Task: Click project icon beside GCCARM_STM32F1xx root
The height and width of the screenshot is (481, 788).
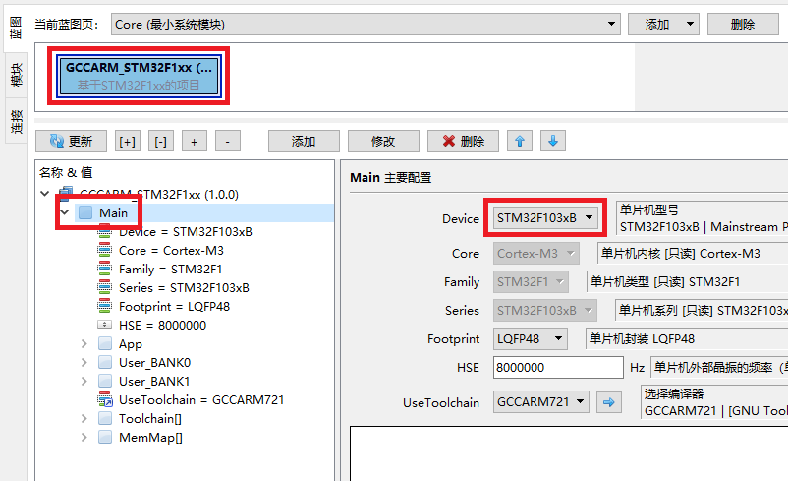Action: coord(65,193)
